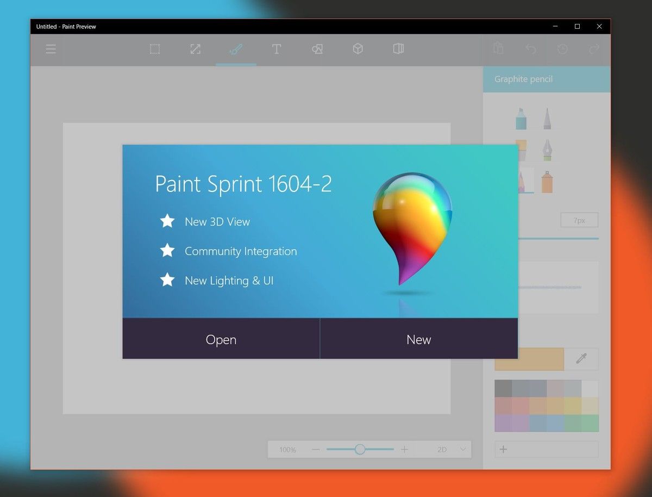Start a fresh canvas with the New button
This screenshot has height=497, width=652.
(418, 339)
